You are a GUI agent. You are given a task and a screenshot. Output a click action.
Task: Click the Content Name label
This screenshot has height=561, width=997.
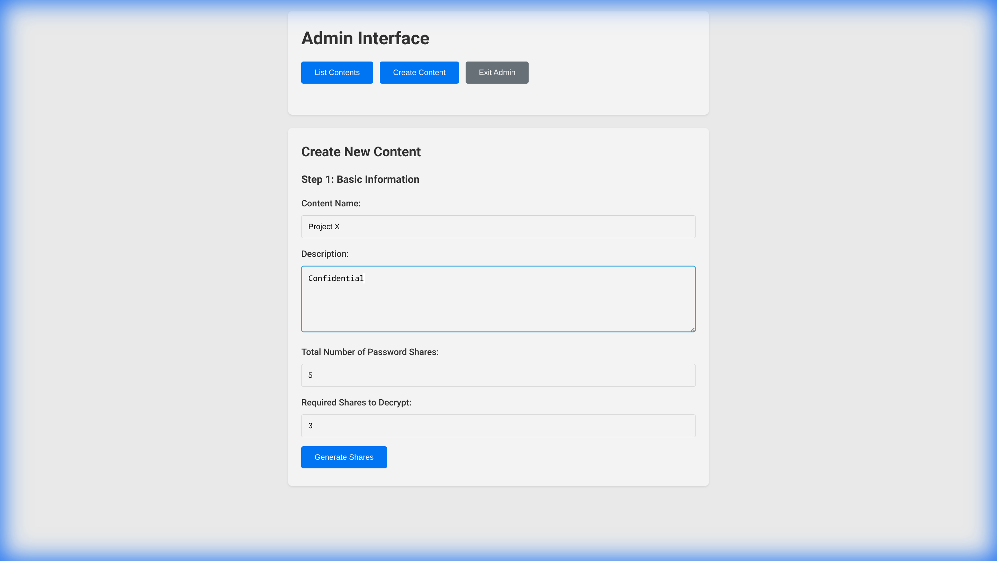331,204
